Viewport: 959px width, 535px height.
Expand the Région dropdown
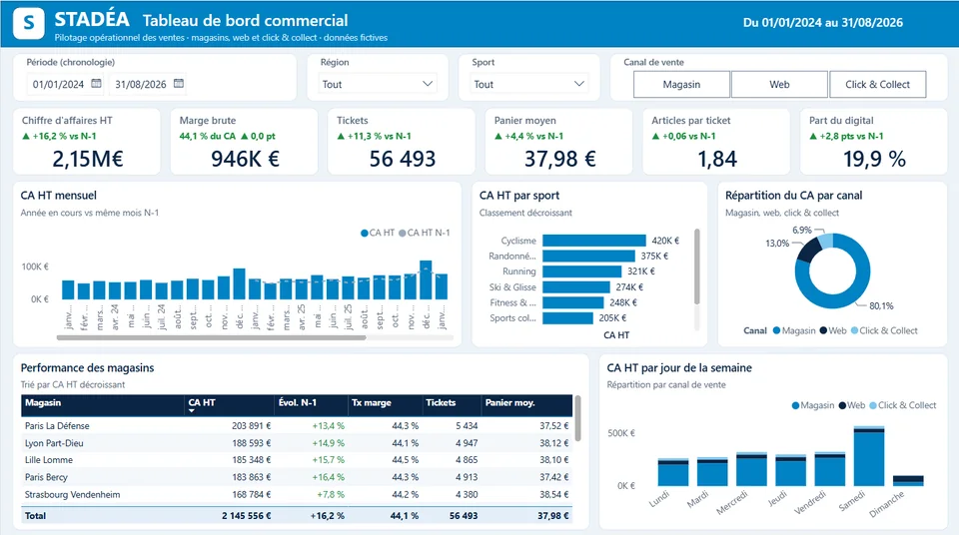[378, 84]
